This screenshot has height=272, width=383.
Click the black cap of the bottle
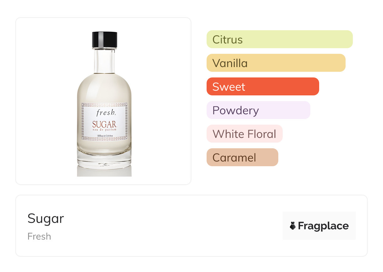(x=104, y=40)
